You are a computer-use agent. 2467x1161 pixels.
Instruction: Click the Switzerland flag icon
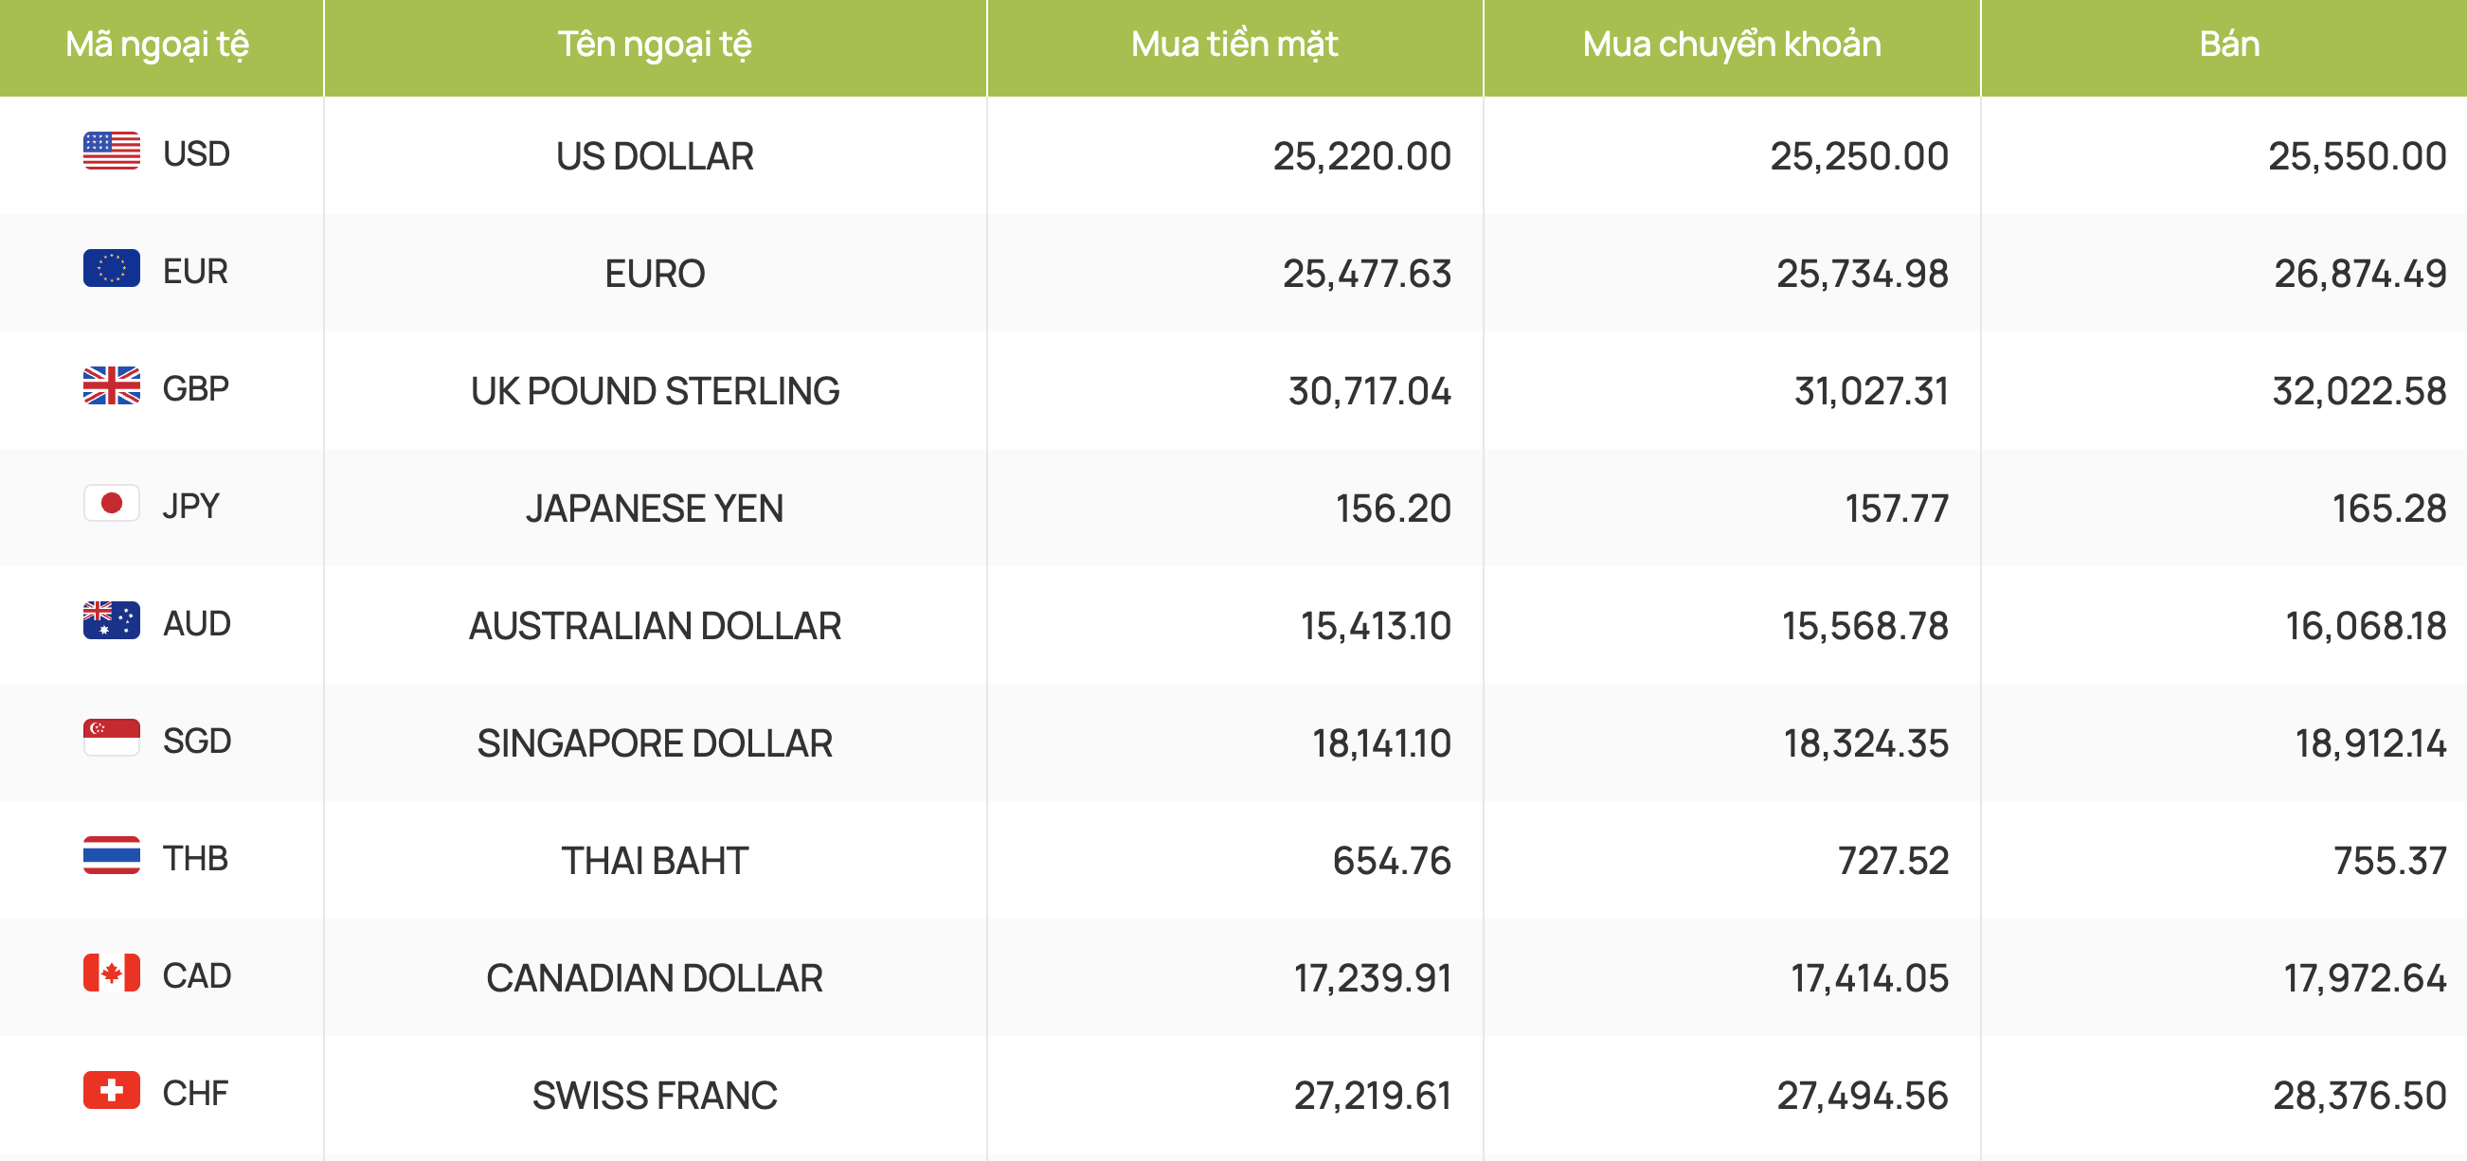111,1091
